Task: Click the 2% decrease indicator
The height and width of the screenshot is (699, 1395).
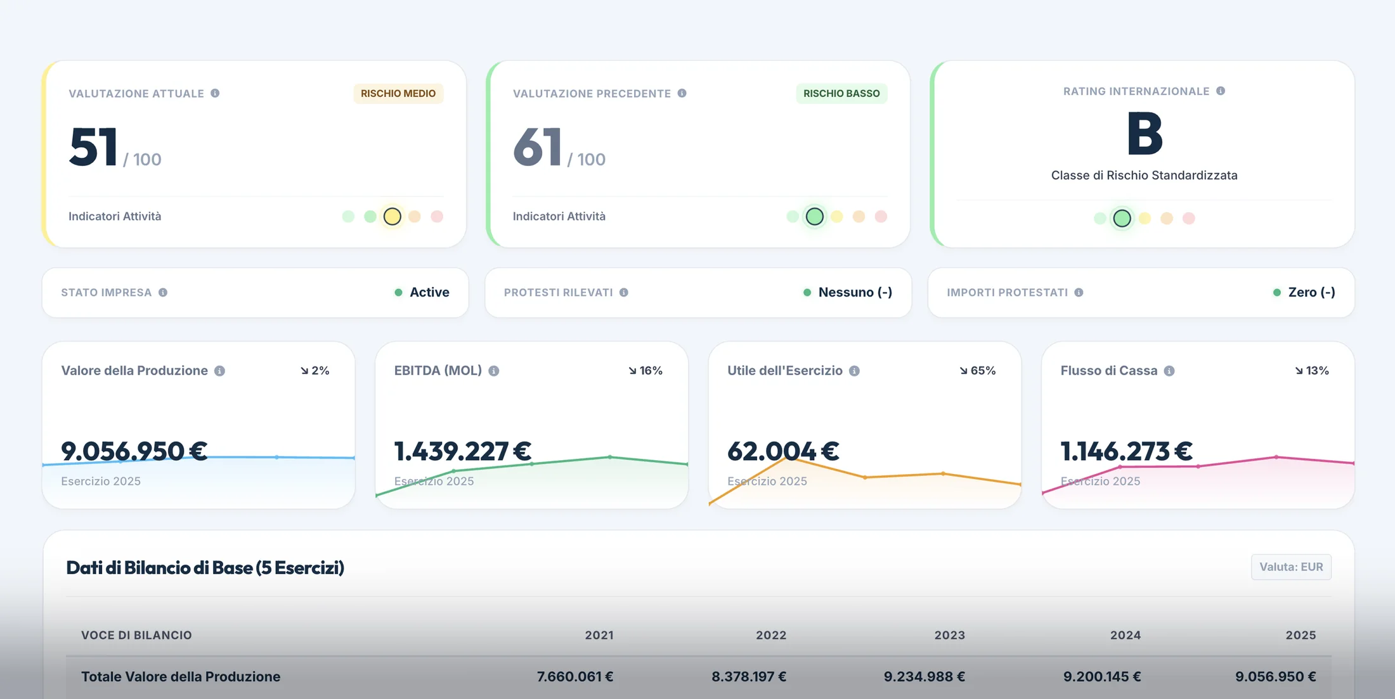Action: [x=315, y=371]
